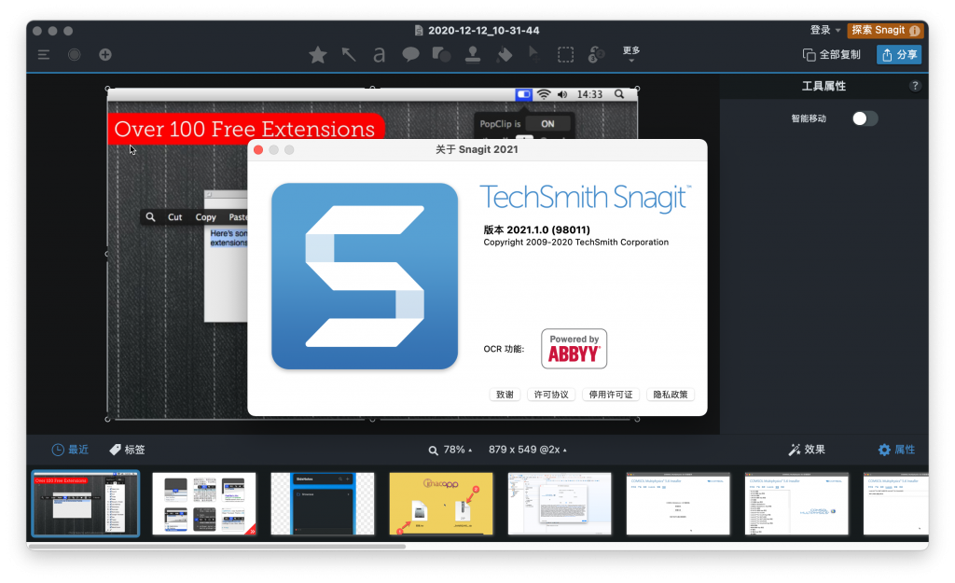This screenshot has width=955, height=583.
Task: Click 致谢 button in About dialog
Action: coord(505,395)
